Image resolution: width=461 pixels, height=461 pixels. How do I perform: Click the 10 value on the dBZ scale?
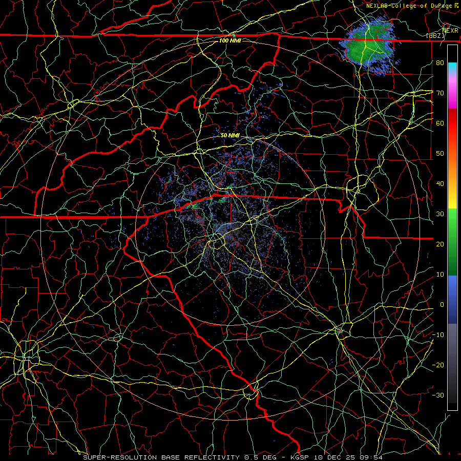440,275
